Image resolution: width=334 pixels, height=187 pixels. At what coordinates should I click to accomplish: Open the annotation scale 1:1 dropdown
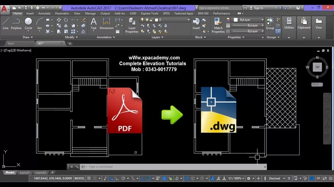[236, 178]
